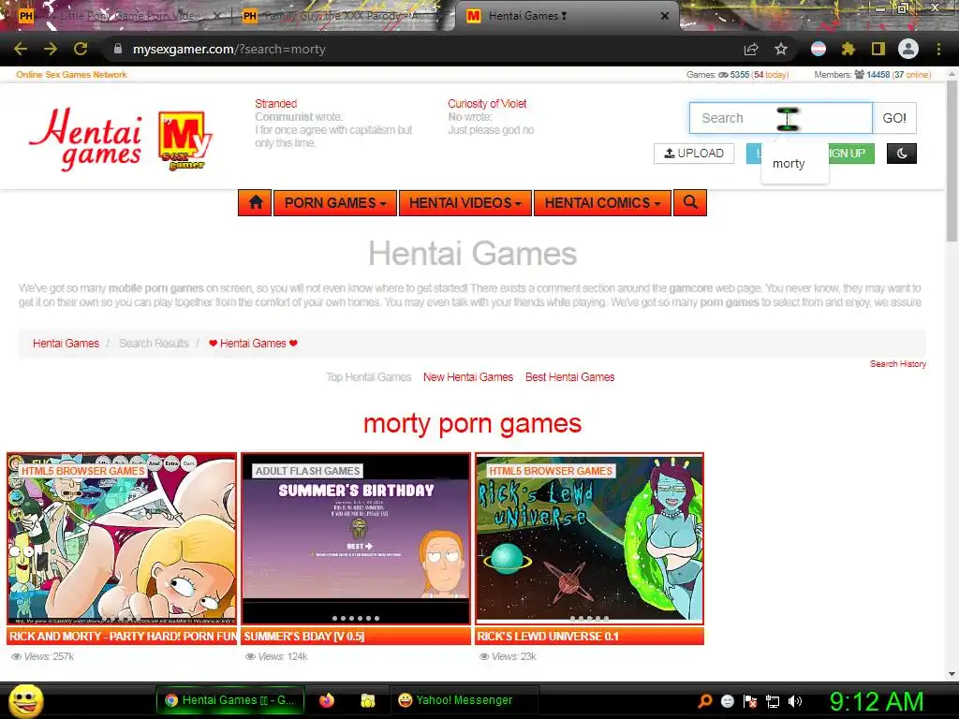Screen dimensions: 959x719
Task: Open the 'Curiosity of Violet' comment link
Action: [487, 103]
